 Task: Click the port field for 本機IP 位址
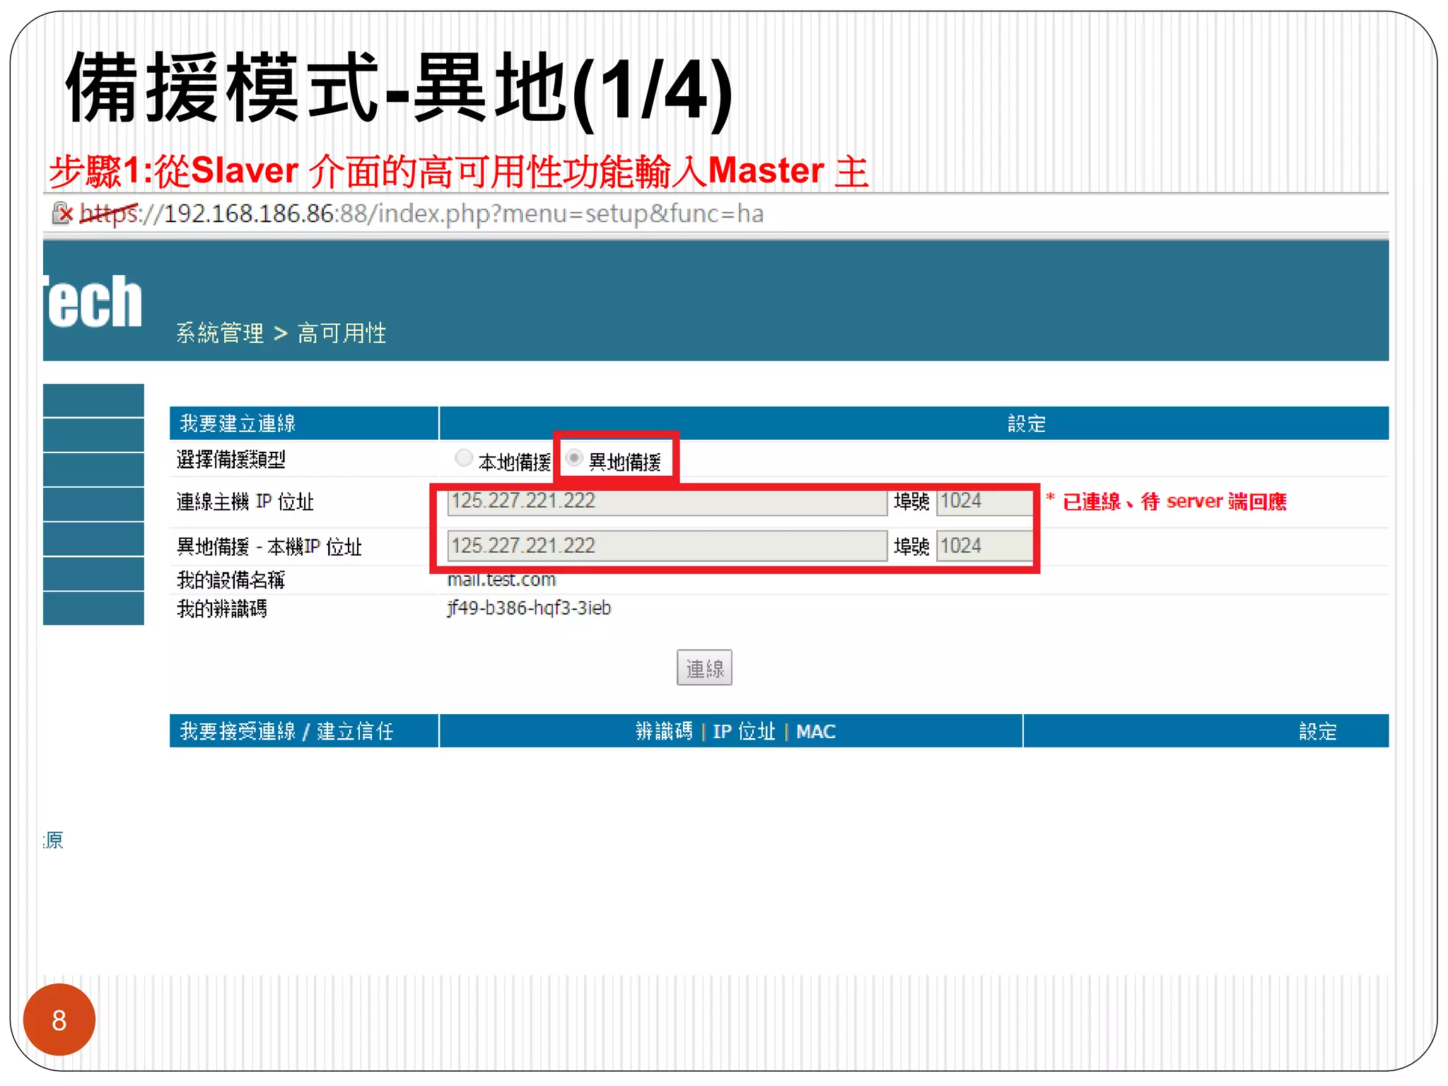[984, 546]
